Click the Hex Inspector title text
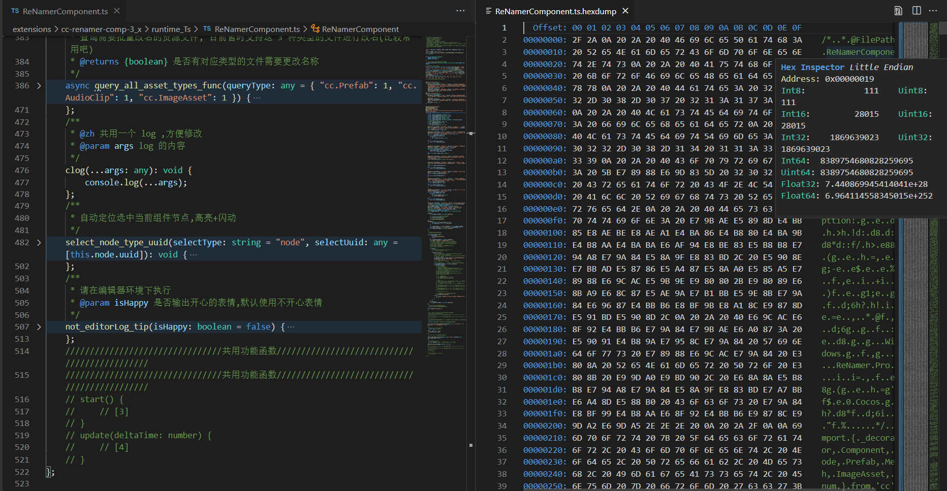Viewport: 947px width, 491px height. (812, 68)
